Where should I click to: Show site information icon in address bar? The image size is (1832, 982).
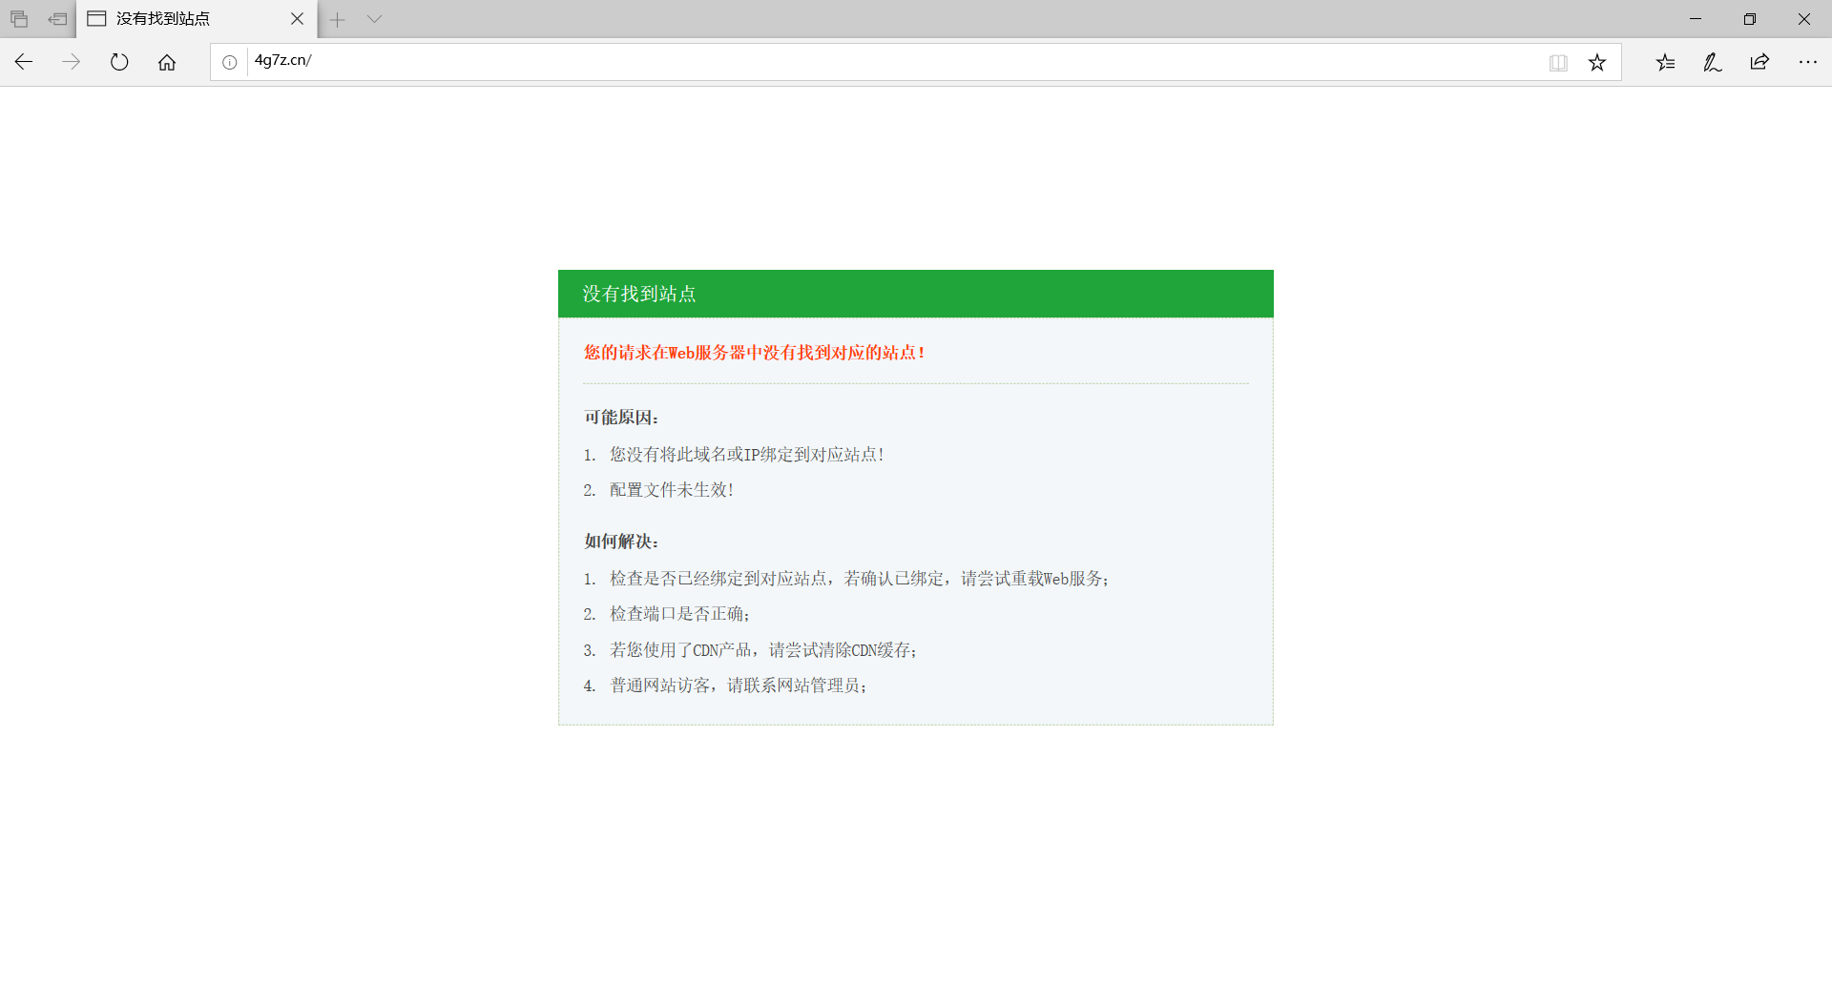[230, 62]
